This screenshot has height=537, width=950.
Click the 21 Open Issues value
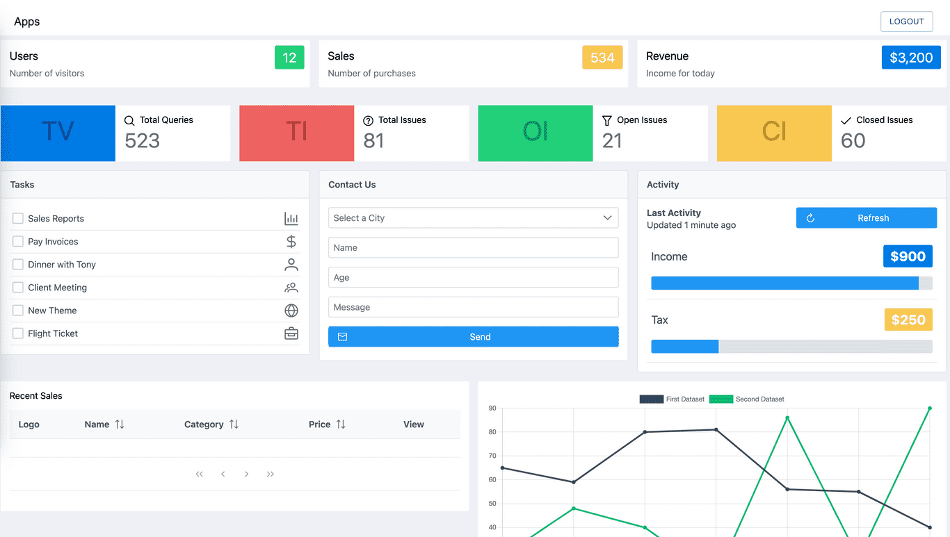click(612, 141)
